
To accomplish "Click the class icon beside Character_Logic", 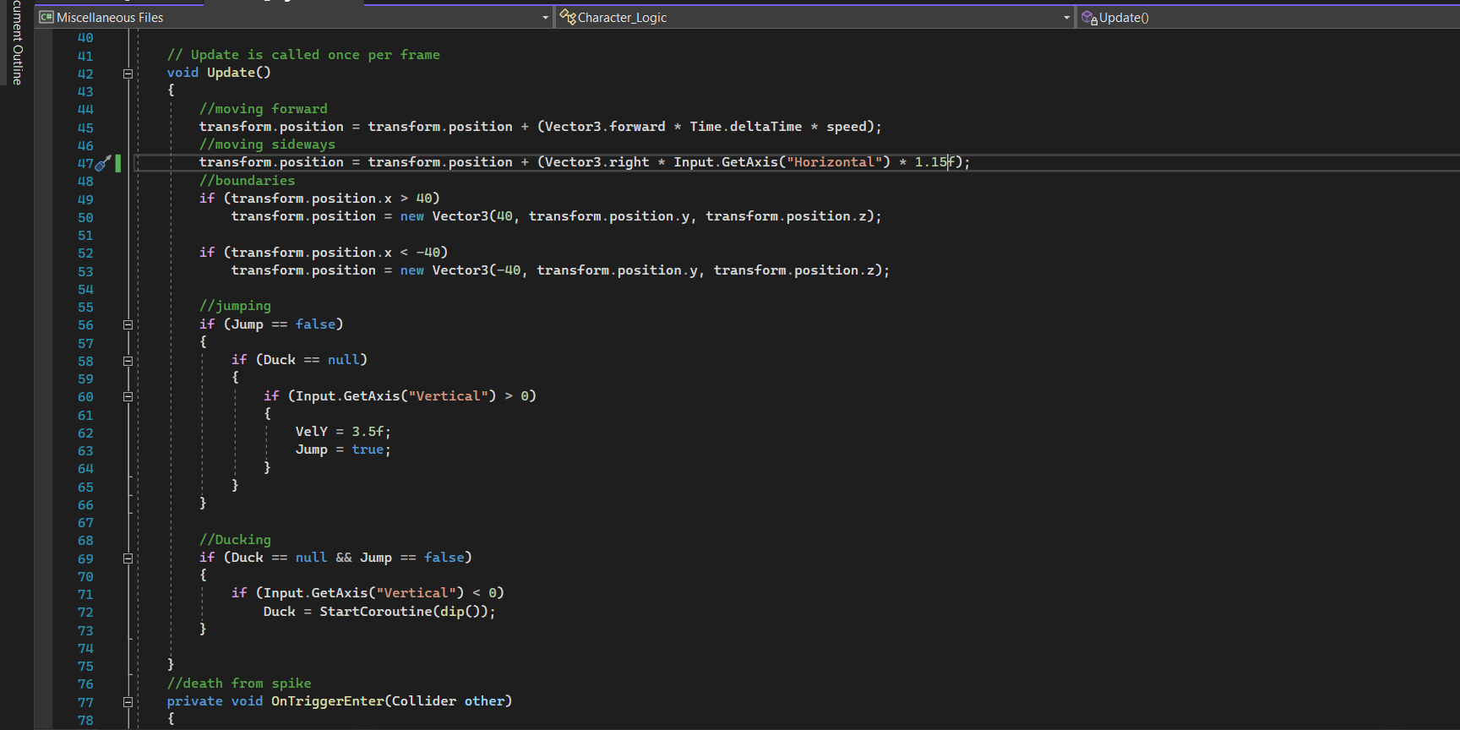I will [568, 17].
